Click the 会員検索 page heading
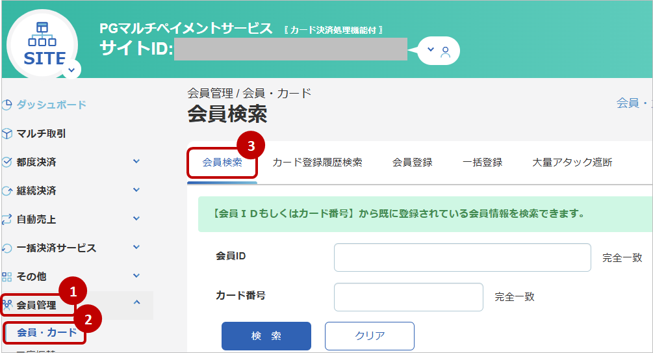Screen dimensions: 653x353 (227, 114)
